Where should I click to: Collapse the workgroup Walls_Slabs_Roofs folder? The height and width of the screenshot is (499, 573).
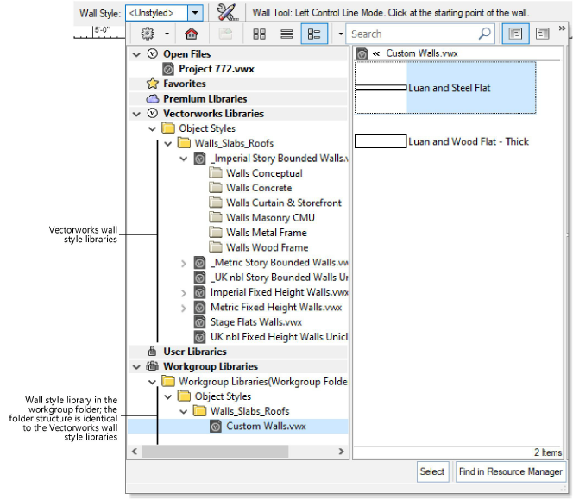point(184,412)
